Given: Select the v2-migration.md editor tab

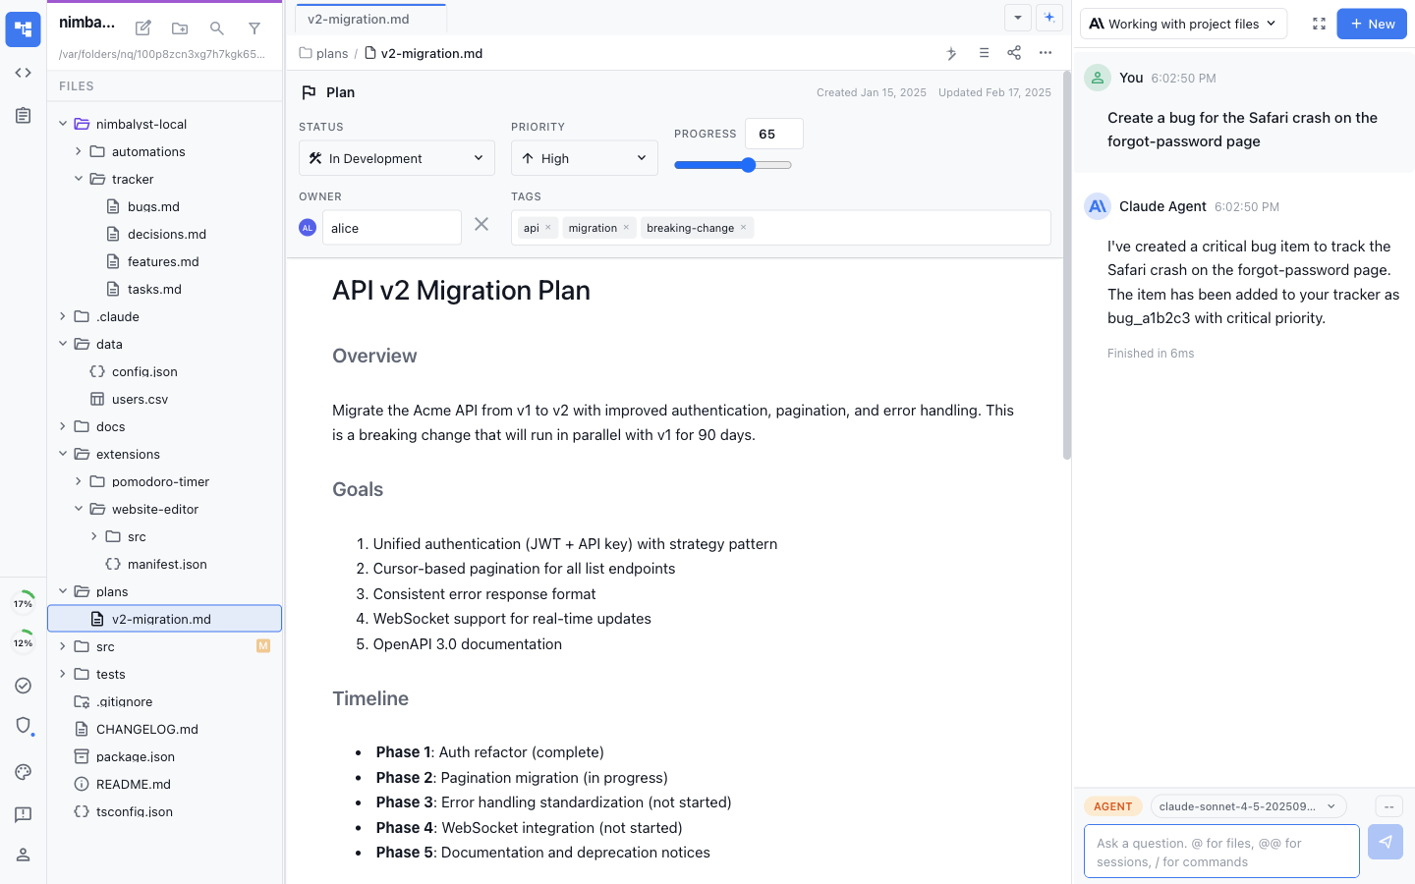Looking at the screenshot, I should point(370,19).
